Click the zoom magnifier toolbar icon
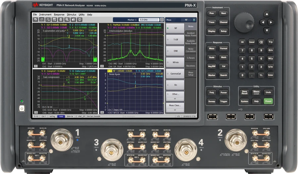 tap(67, 20)
